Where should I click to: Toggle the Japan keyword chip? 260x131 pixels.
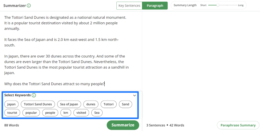point(11,104)
